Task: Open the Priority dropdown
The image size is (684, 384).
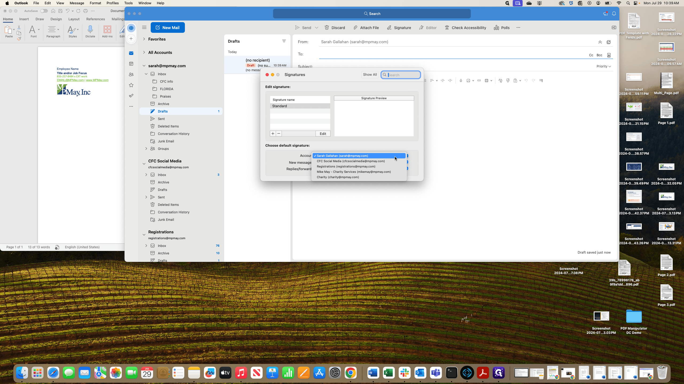Action: [x=604, y=66]
